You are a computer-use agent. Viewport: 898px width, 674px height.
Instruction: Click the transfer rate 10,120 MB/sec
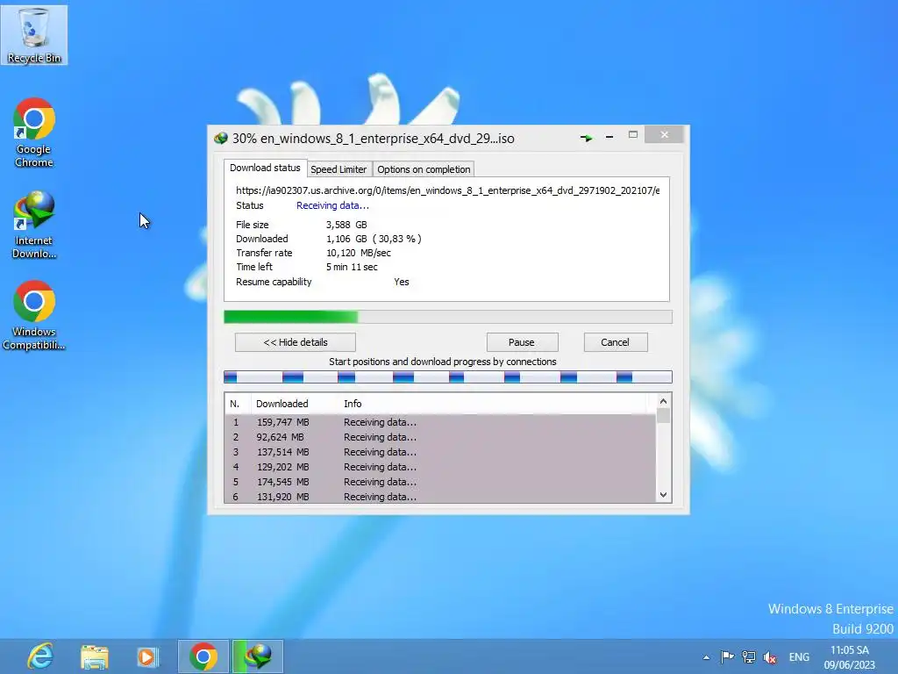coord(359,253)
